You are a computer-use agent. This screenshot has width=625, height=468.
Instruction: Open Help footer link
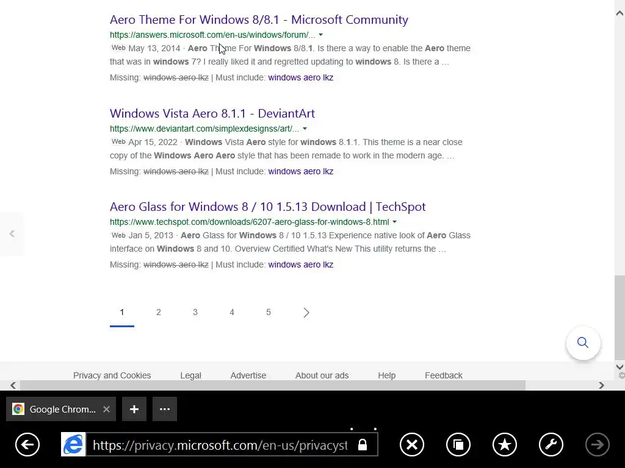tap(386, 375)
